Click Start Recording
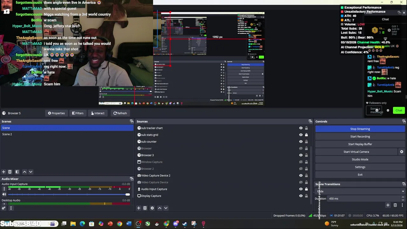 coord(360,136)
